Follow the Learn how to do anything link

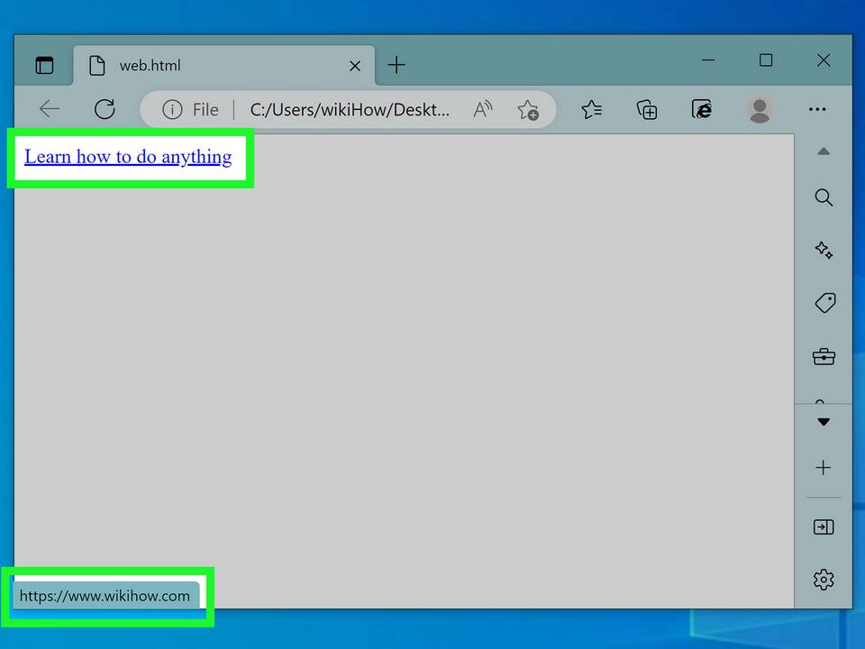pyautogui.click(x=128, y=157)
